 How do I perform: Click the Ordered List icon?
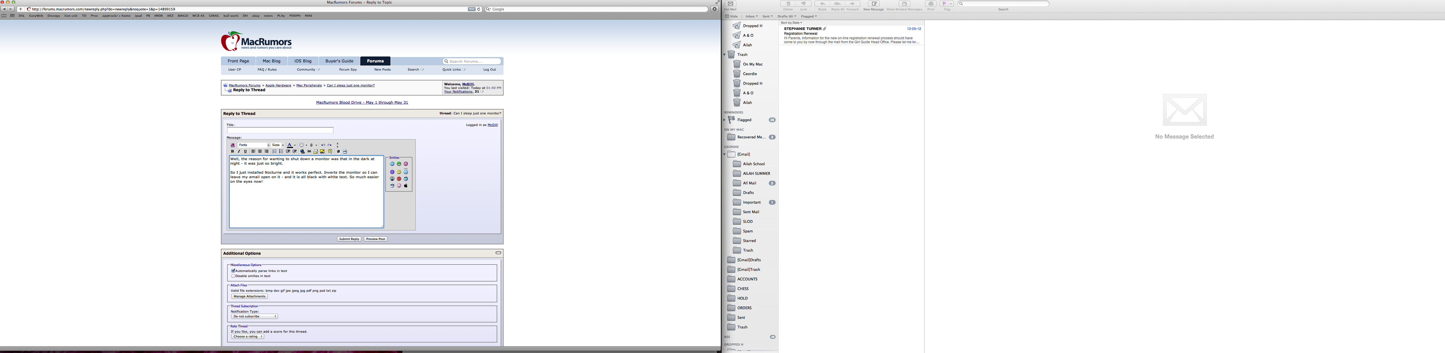click(x=275, y=151)
